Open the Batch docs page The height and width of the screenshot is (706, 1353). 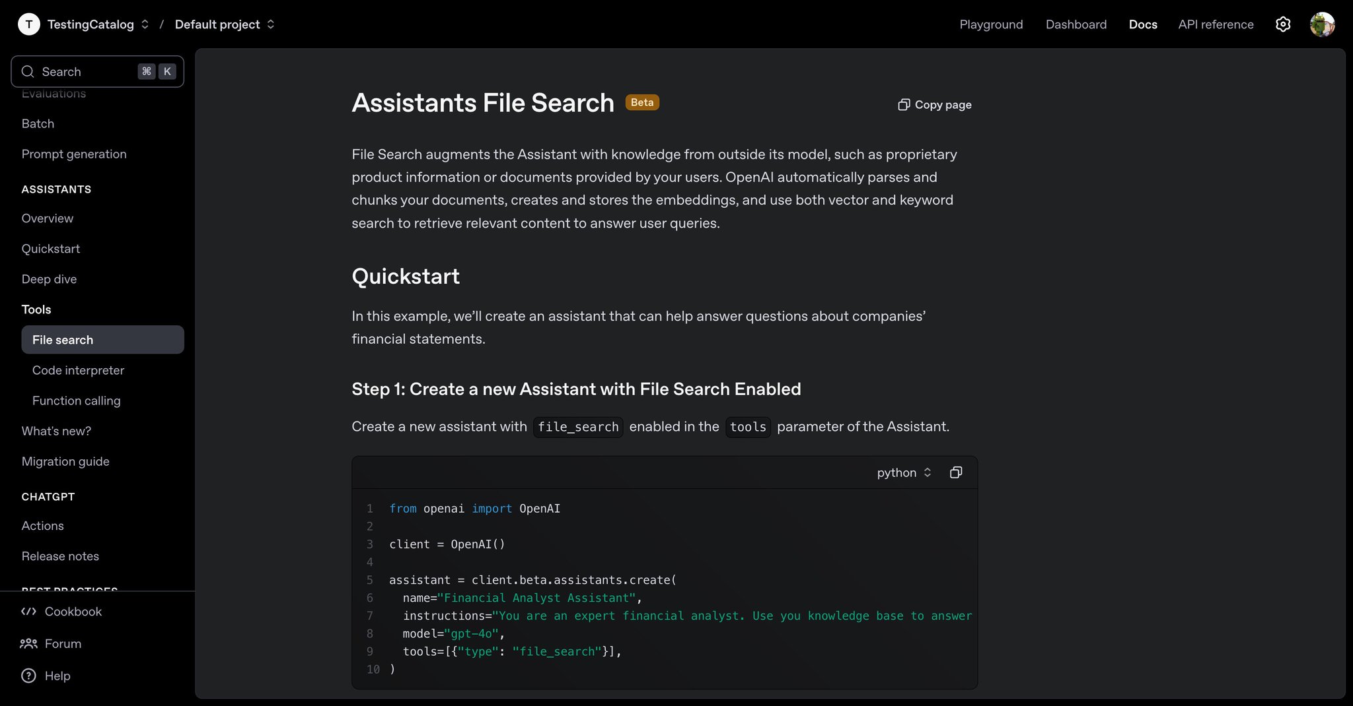38,123
